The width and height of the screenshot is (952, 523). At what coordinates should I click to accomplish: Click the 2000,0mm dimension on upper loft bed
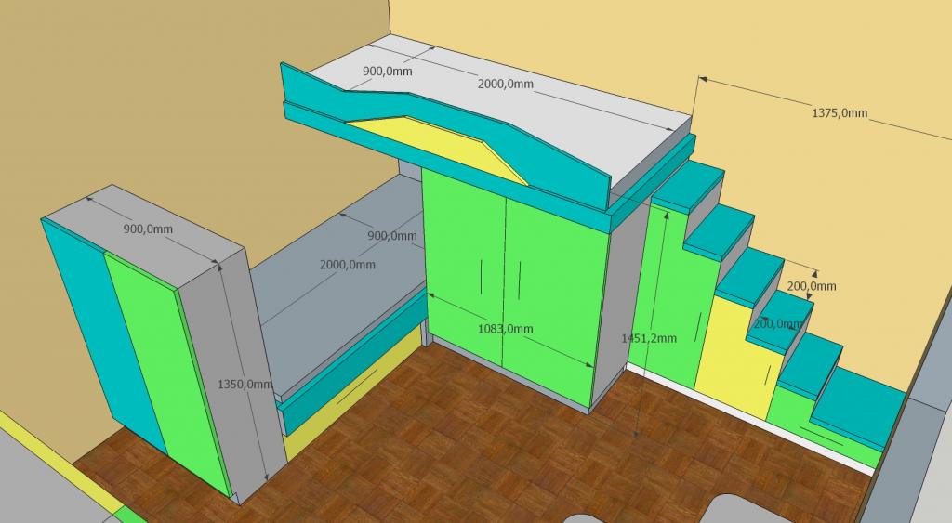coord(505,84)
